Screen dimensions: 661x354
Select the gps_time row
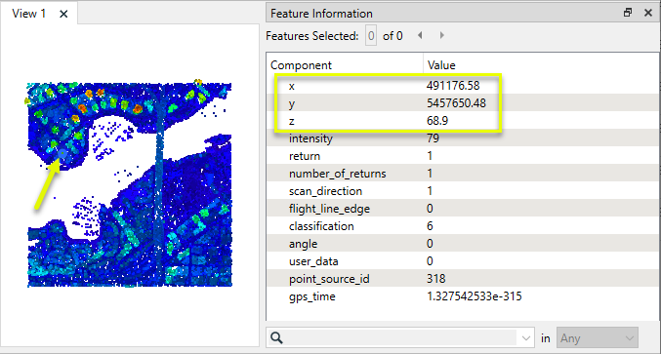tap(463, 296)
